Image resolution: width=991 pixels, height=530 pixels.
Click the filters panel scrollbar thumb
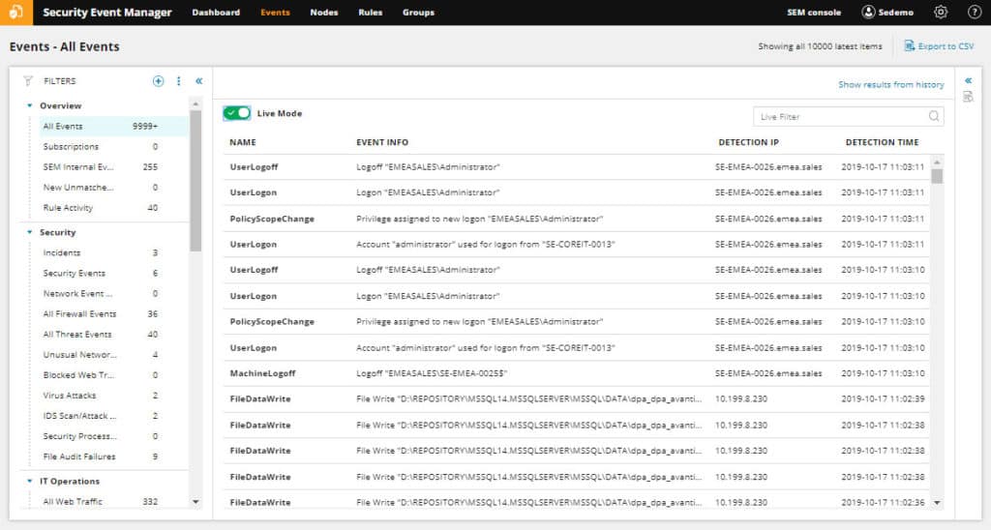click(x=195, y=181)
